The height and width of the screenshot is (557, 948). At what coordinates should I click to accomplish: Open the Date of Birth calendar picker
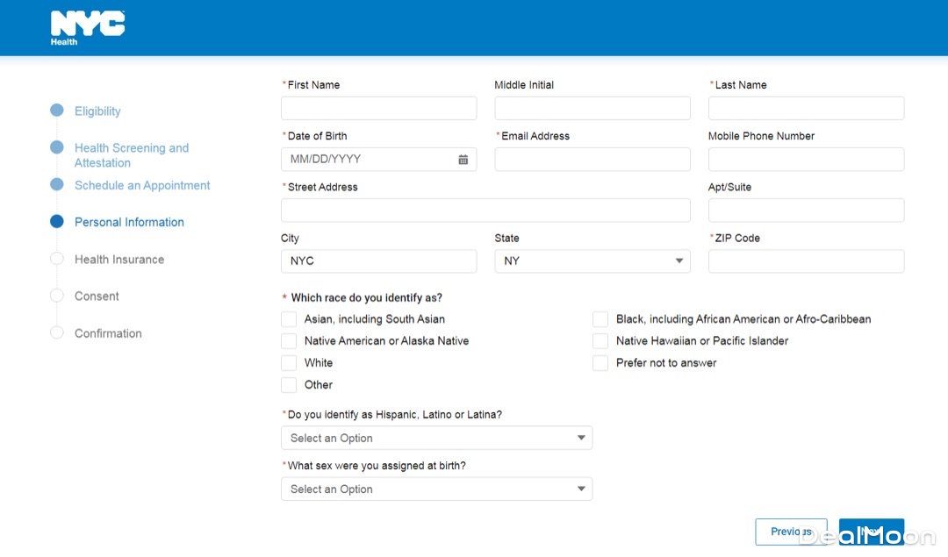[463, 160]
